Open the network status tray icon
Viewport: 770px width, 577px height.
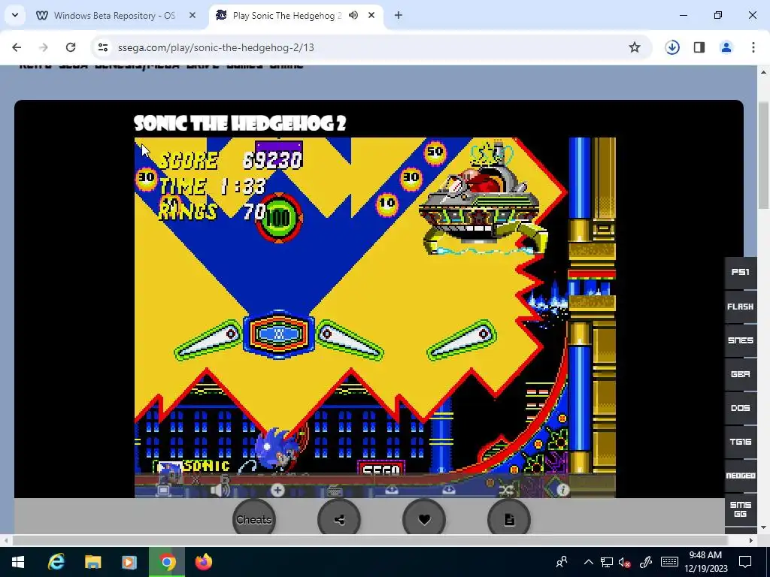pos(607,562)
